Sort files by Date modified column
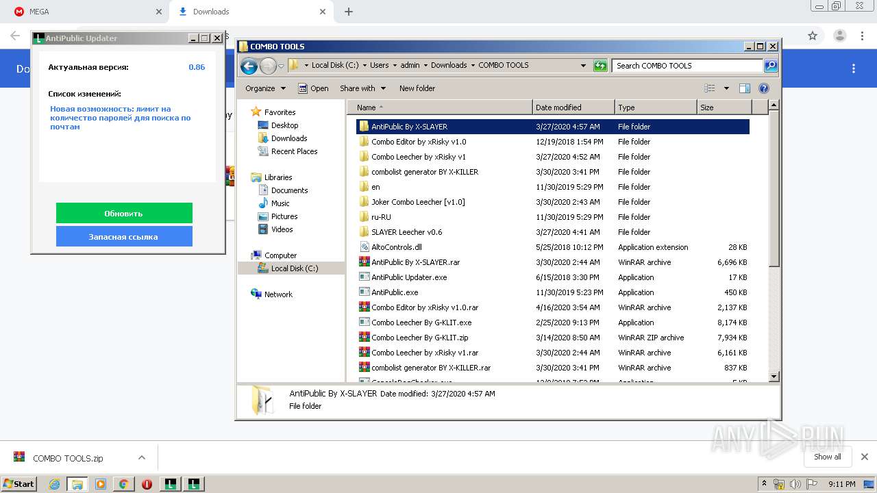Viewport: 877px width, 493px height. click(573, 108)
